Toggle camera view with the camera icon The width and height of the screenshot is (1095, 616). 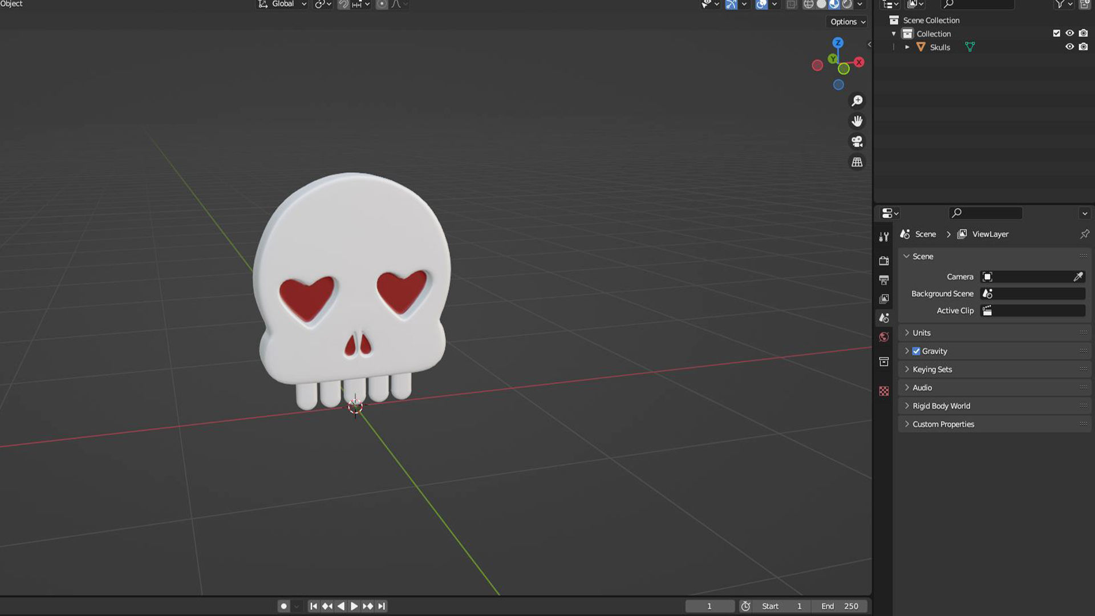click(x=857, y=141)
